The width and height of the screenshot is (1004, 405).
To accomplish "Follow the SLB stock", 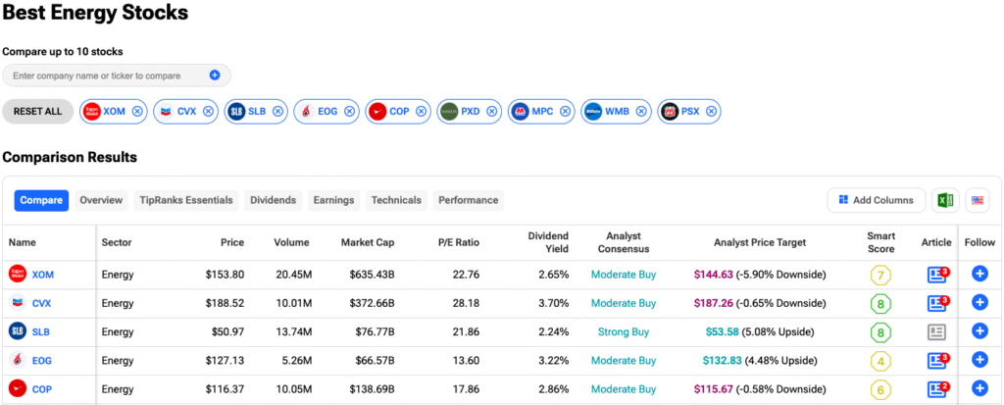I will tap(979, 331).
